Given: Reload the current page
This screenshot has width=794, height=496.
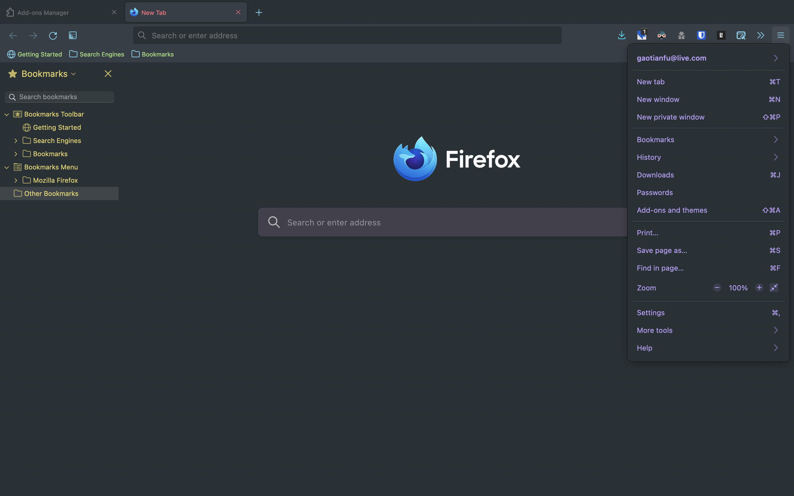Looking at the screenshot, I should [x=53, y=36].
